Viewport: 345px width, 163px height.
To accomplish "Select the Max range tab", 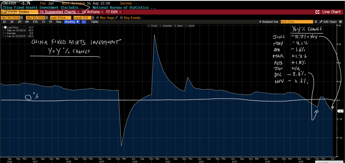I will 59,22.
